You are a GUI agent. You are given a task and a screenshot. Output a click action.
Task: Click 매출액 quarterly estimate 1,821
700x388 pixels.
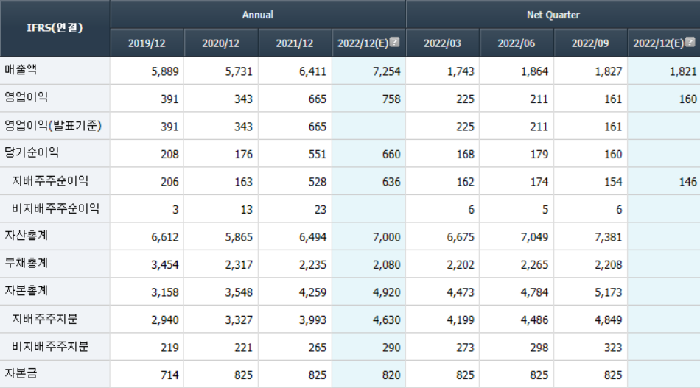683,71
